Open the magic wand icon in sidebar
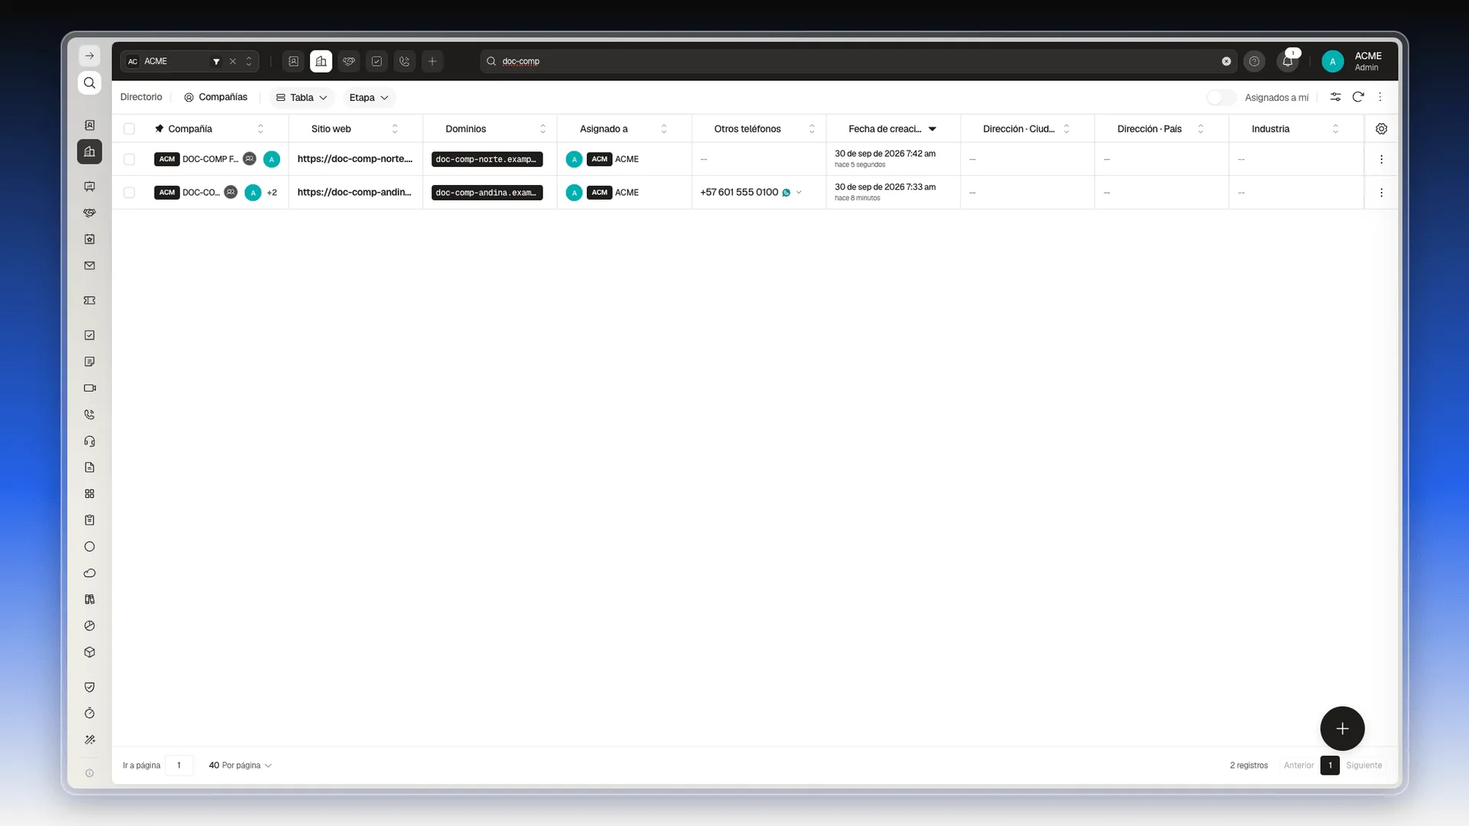 pos(90,740)
